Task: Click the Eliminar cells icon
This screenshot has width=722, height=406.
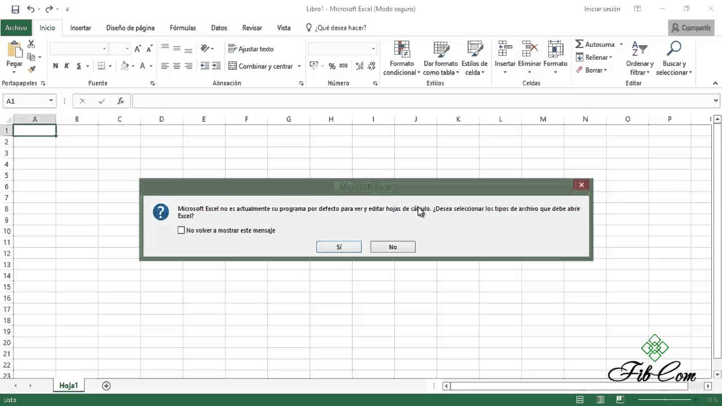Action: click(530, 49)
